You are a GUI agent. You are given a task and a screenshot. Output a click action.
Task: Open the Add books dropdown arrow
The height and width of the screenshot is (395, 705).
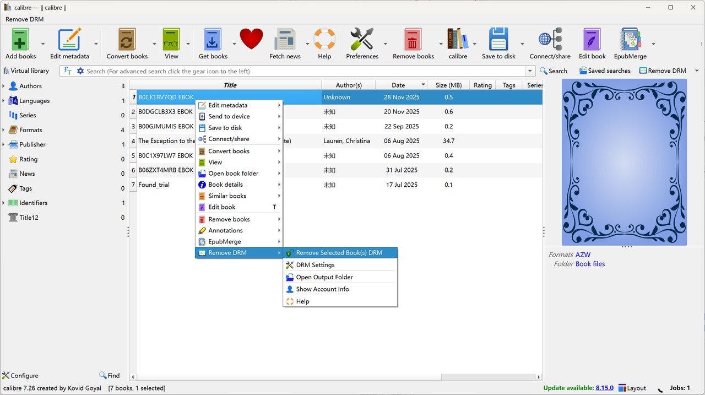click(43, 44)
